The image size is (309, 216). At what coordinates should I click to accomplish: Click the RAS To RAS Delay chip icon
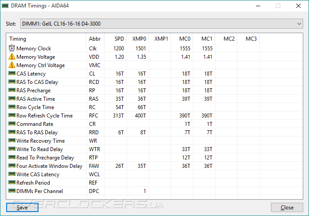(x=12, y=132)
